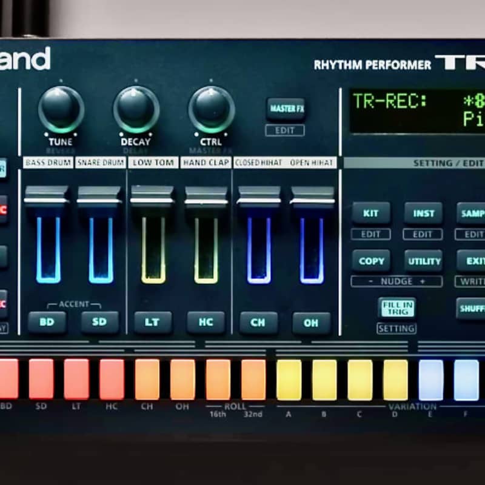Click the EDIT label under MASTER FX
485x485 pixels.
click(284, 130)
